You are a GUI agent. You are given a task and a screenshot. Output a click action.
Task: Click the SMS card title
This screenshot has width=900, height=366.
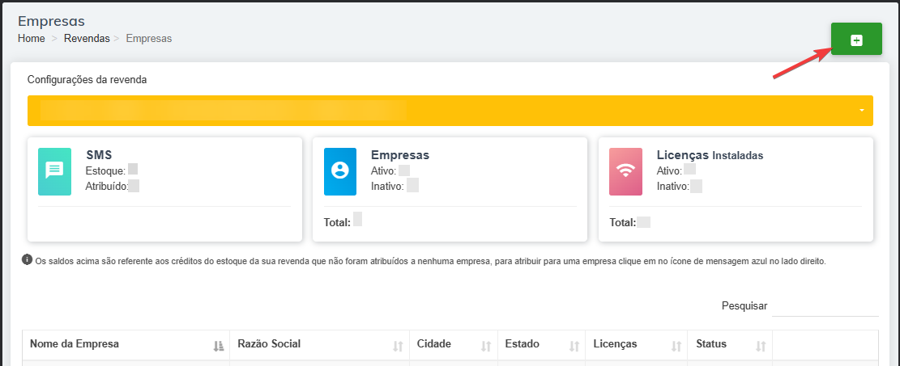click(99, 155)
